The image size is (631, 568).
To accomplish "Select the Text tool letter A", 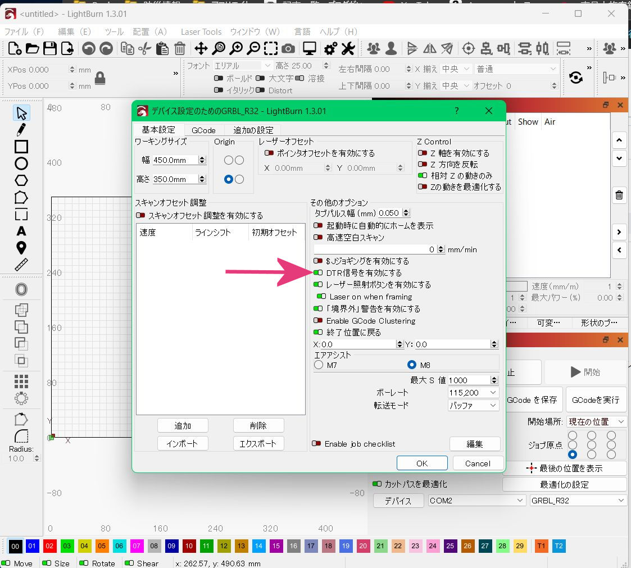I will click(21, 231).
